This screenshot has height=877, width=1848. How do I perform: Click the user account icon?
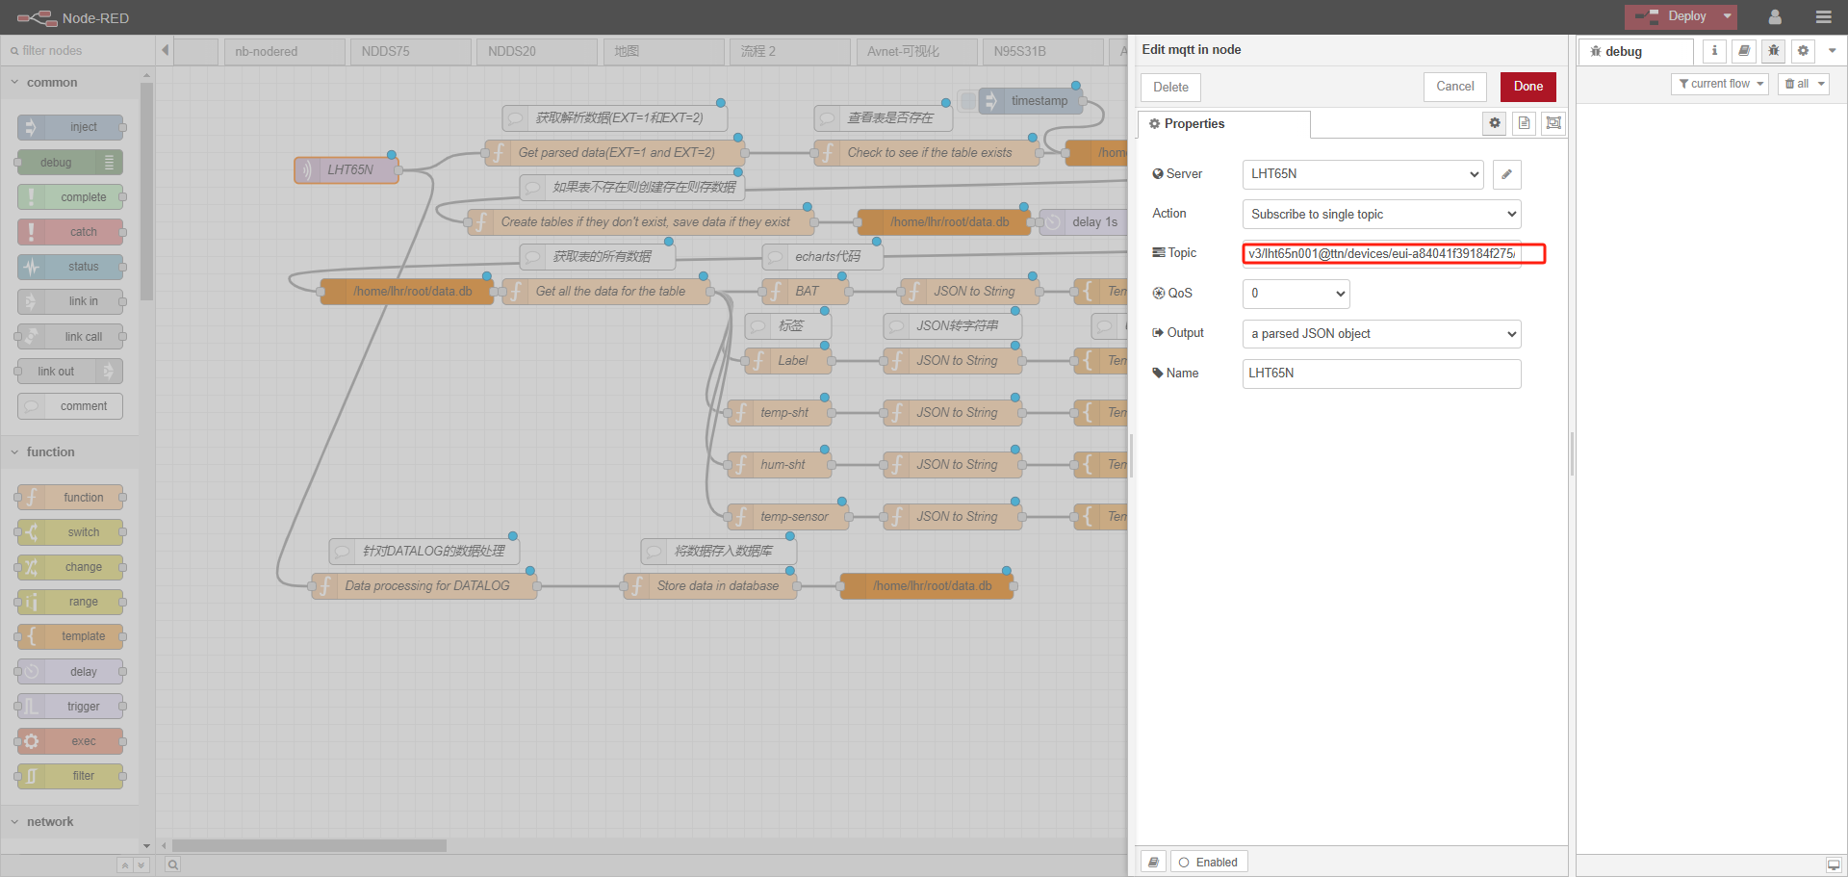tap(1775, 17)
